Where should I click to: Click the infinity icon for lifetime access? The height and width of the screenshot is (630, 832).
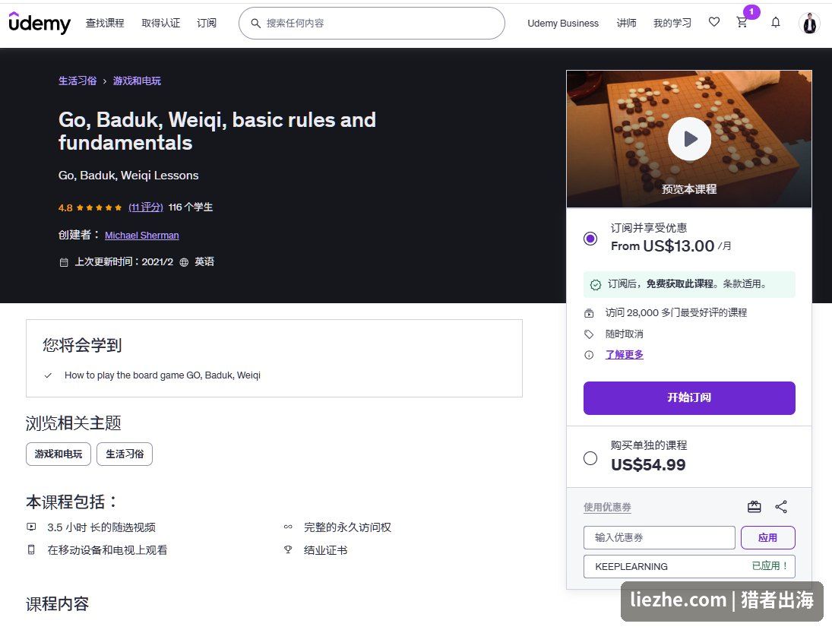pos(288,527)
